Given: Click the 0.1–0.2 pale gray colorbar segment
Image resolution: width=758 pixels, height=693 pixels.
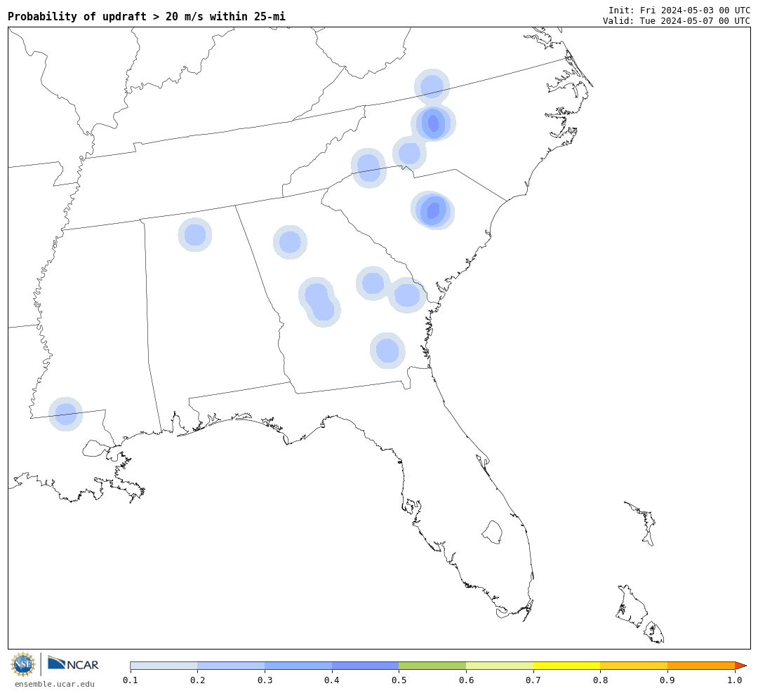Looking at the screenshot, I should click(164, 666).
